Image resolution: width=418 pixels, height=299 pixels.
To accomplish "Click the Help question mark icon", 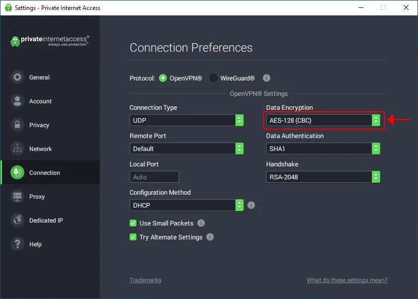I will [x=18, y=244].
